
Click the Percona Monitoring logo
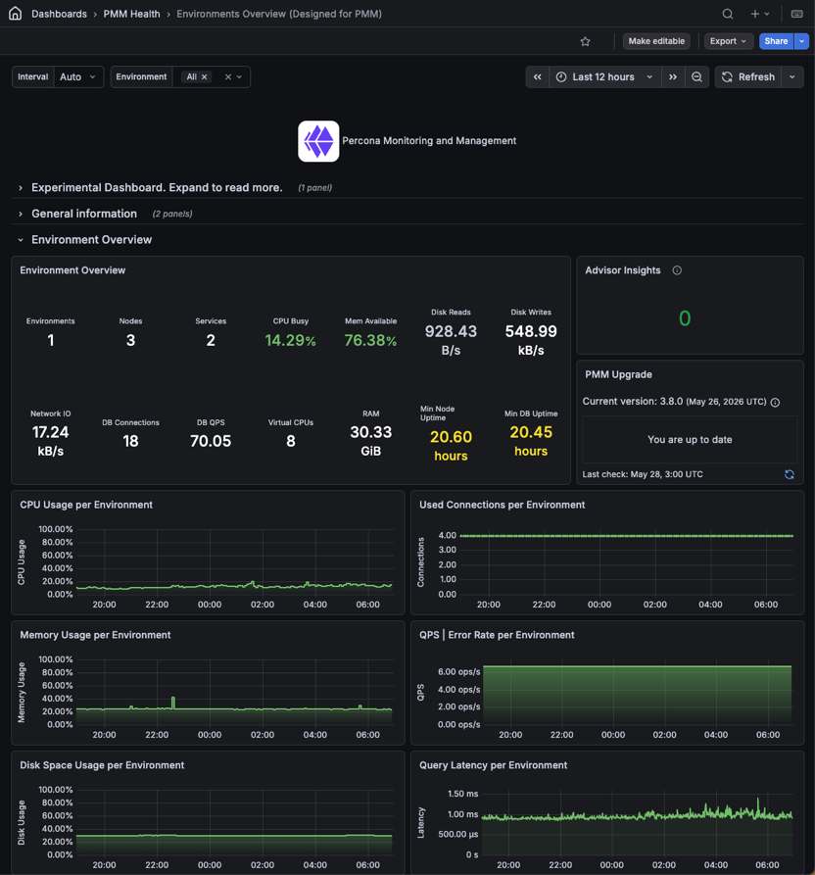[x=318, y=141]
